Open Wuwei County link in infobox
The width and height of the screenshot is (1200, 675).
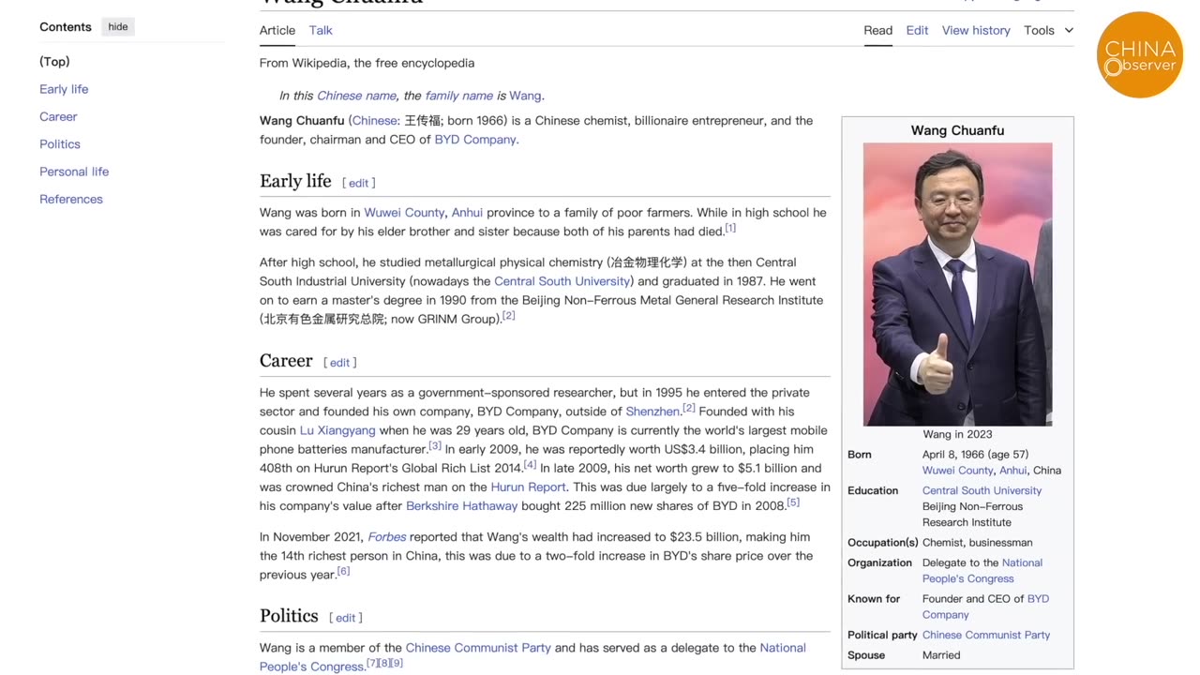point(957,471)
